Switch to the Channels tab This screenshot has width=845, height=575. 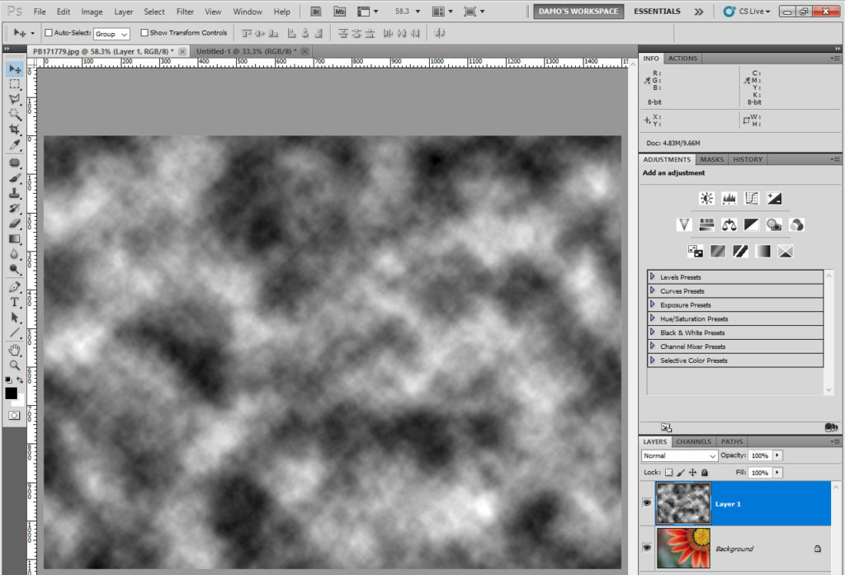pos(693,441)
